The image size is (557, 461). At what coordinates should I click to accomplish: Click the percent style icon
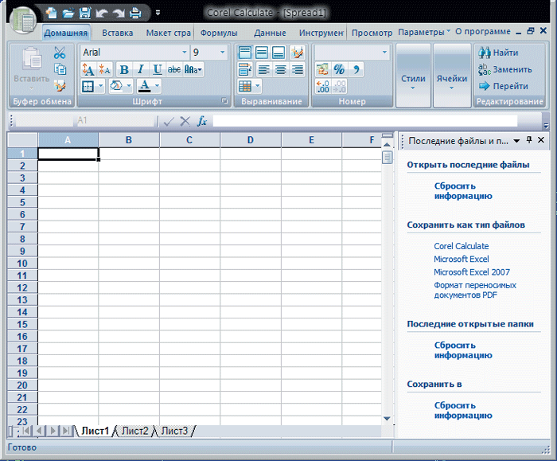339,69
